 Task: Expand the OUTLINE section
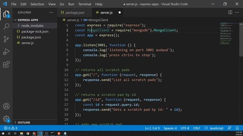click(x=24, y=122)
